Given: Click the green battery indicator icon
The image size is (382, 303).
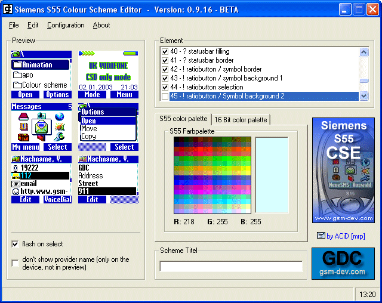Looking at the screenshot, I should (130, 53).
